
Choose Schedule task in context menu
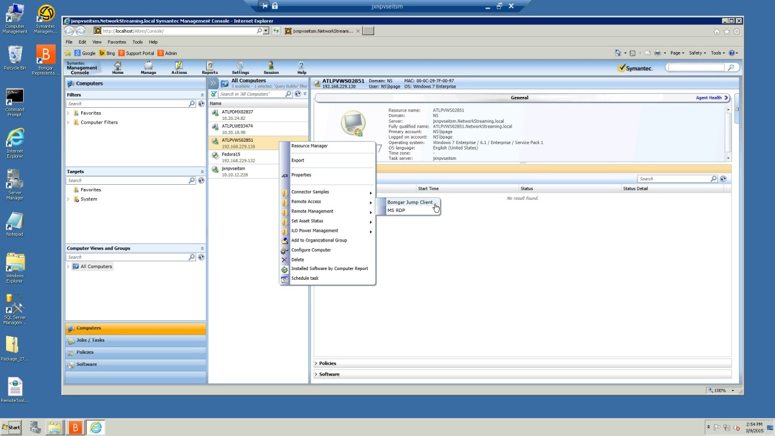305,279
